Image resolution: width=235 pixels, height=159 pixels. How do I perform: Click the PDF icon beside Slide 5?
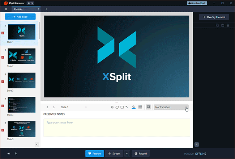point(3,130)
